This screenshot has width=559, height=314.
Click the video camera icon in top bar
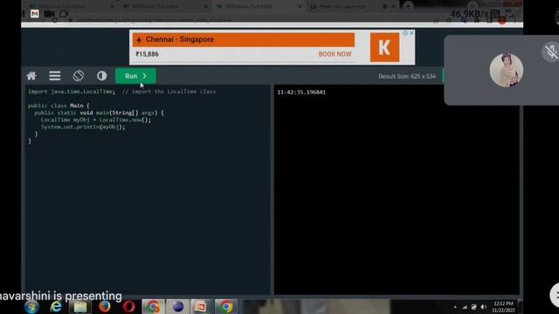coord(49,14)
